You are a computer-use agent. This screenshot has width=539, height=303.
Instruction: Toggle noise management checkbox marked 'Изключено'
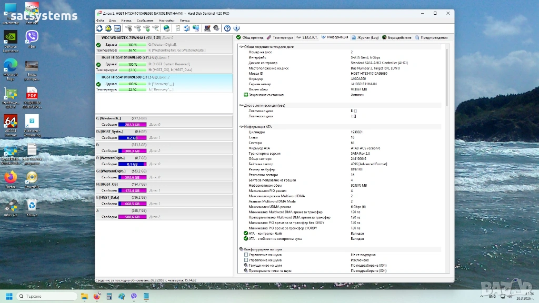(246, 260)
